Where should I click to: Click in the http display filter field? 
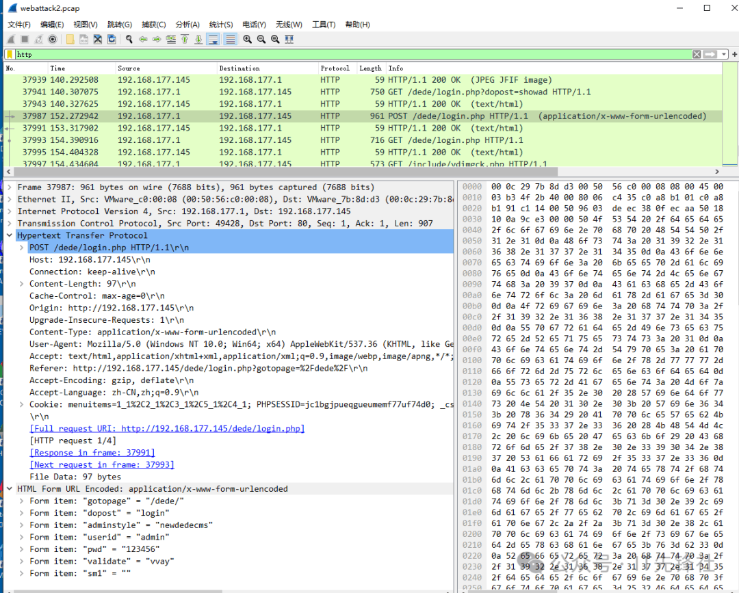click(x=342, y=54)
